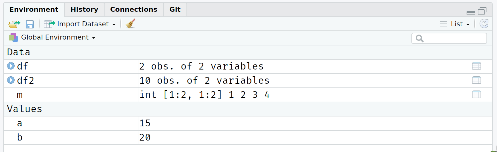Screen dimensions: 497x152
Task: Open the load workspace folder icon
Action: (14, 24)
